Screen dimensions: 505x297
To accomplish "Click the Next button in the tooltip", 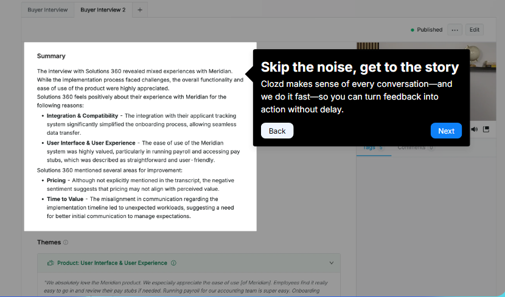I will click(x=446, y=131).
